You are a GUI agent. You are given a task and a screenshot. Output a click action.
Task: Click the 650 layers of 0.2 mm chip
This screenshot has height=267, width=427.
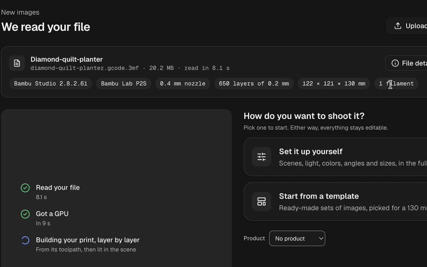(254, 83)
